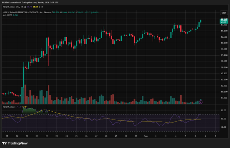Click the 85.000 price axis label
Image resolution: width=230 pixels, height=148 pixels.
(224, 31)
